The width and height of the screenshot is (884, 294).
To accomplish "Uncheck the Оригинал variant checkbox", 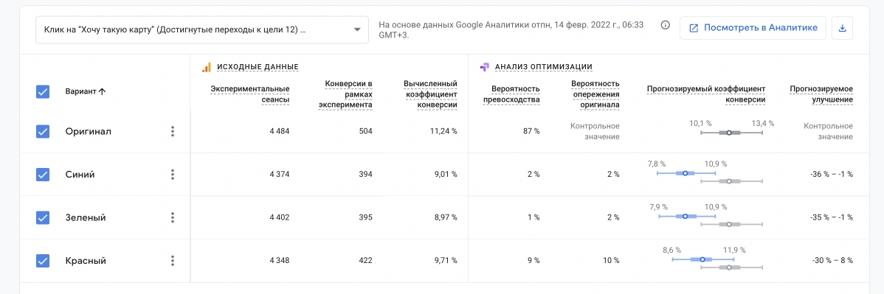I will (43, 131).
